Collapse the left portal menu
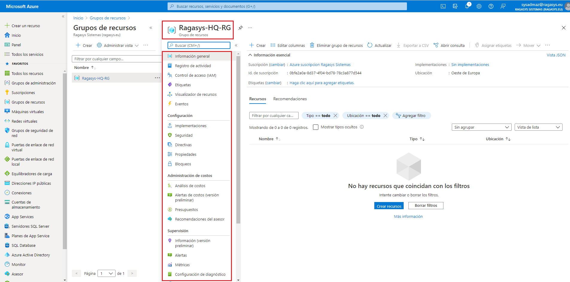The image size is (570, 282). [63, 16]
